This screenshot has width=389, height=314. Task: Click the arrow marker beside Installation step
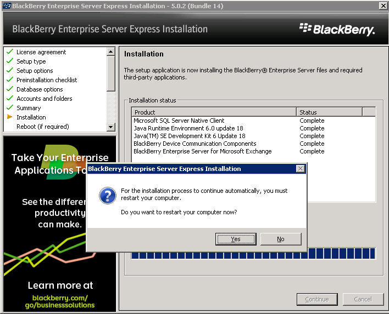[9, 117]
